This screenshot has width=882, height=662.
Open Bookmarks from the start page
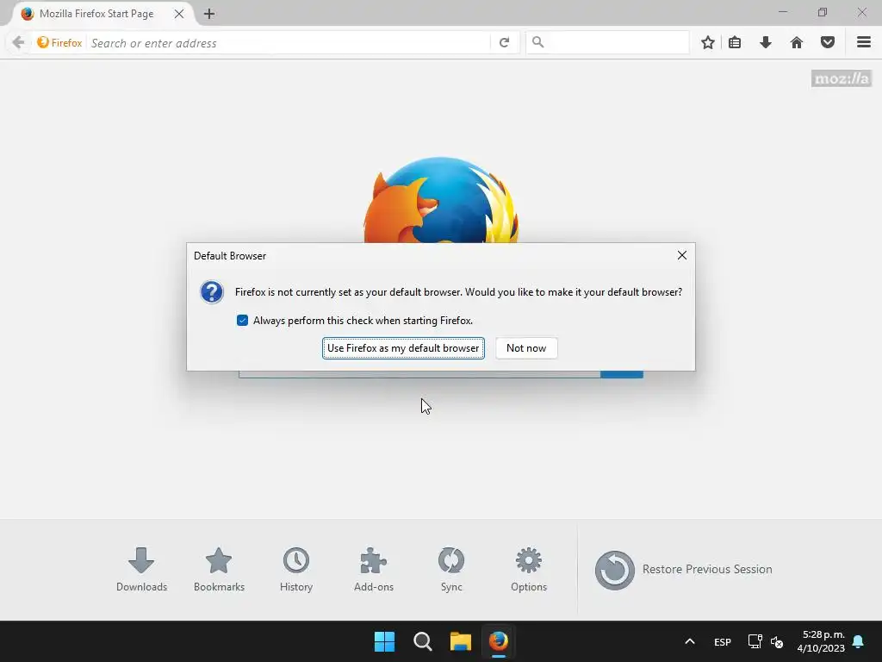219,569
